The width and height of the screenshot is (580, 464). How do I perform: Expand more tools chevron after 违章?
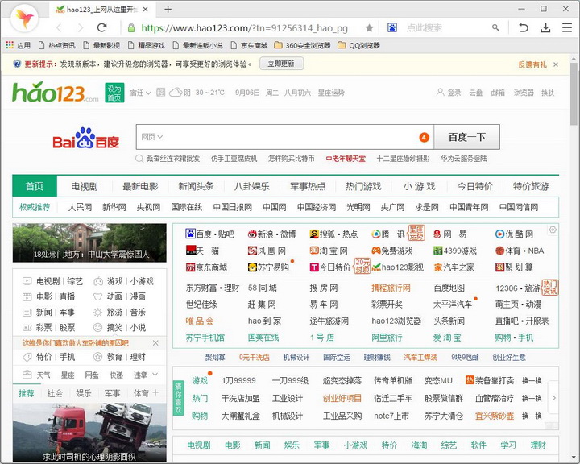tap(155, 375)
